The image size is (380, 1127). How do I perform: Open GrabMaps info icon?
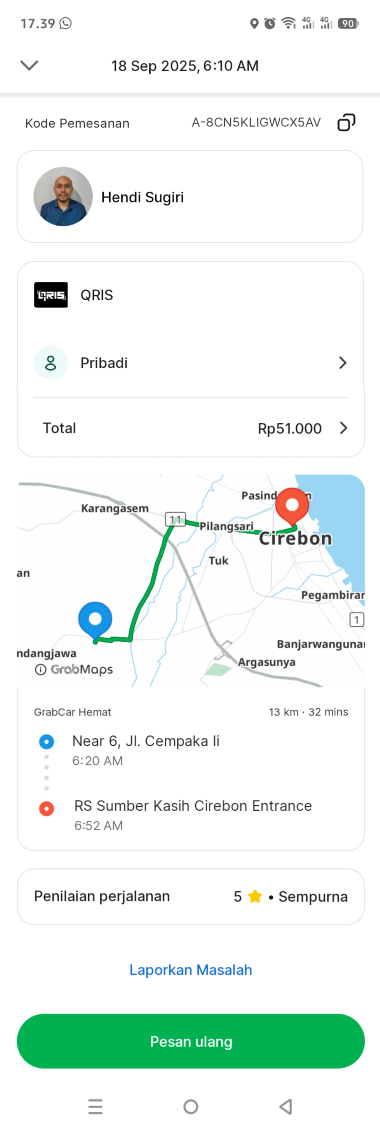click(x=40, y=669)
